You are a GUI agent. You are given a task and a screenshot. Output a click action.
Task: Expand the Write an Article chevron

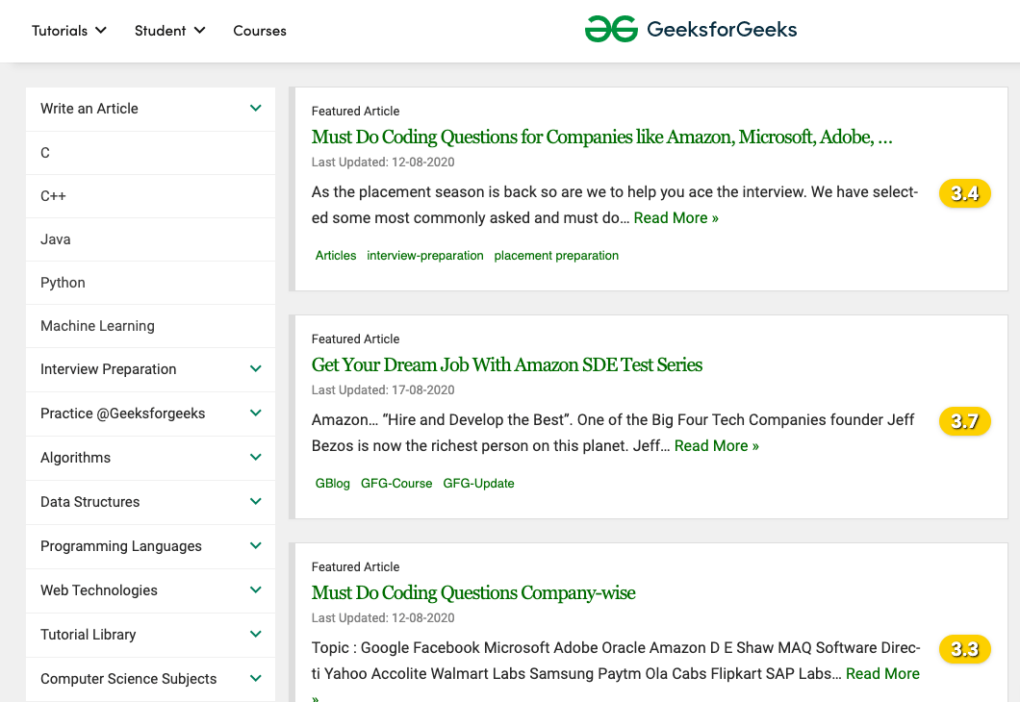(x=256, y=109)
